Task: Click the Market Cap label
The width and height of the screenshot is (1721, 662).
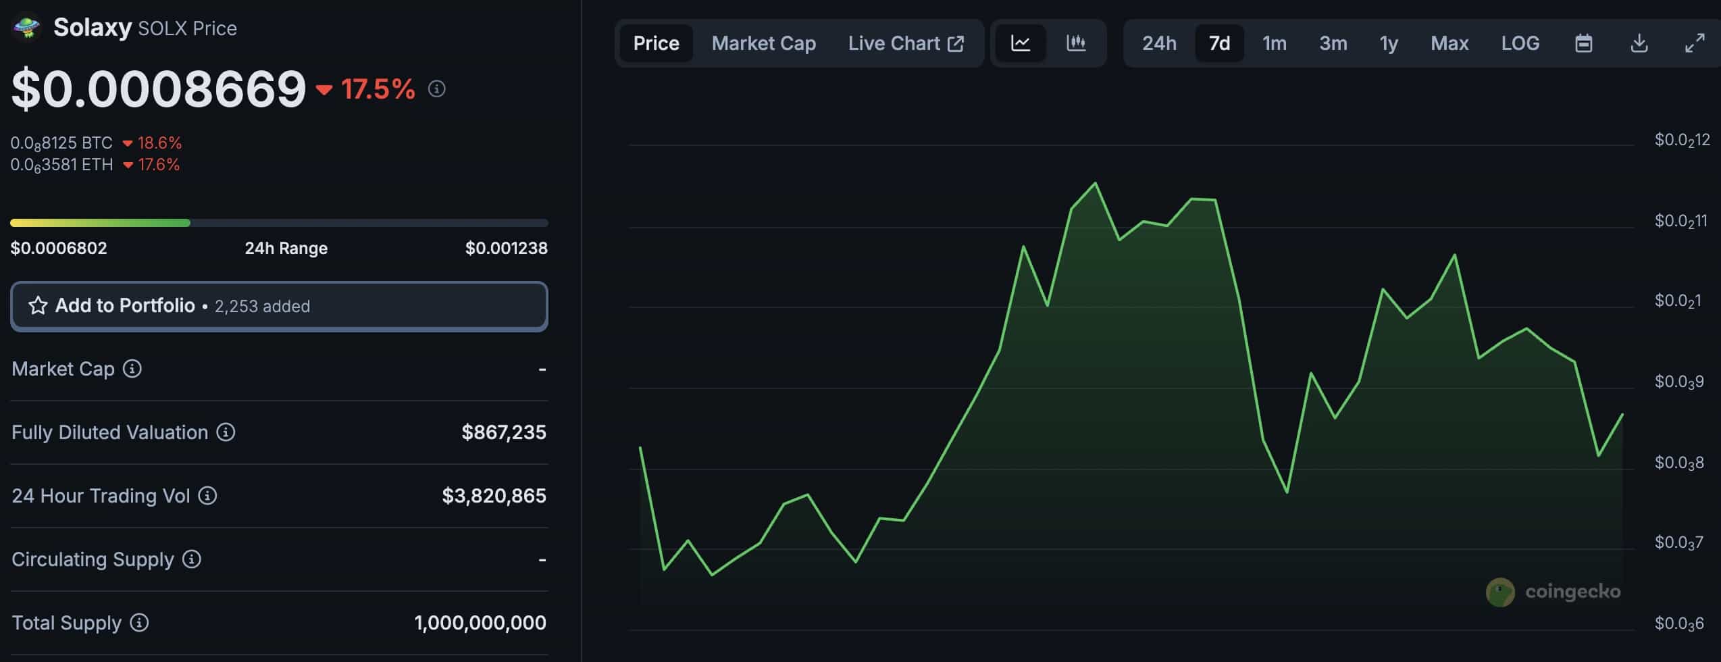Action: point(63,369)
